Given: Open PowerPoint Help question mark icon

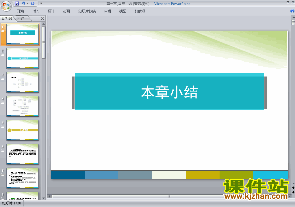Looking at the screenshot, I should (292, 11).
